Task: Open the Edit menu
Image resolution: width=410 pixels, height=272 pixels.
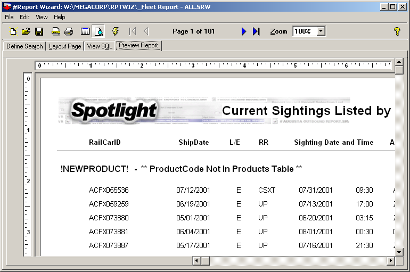Action: pyautogui.click(x=24, y=17)
